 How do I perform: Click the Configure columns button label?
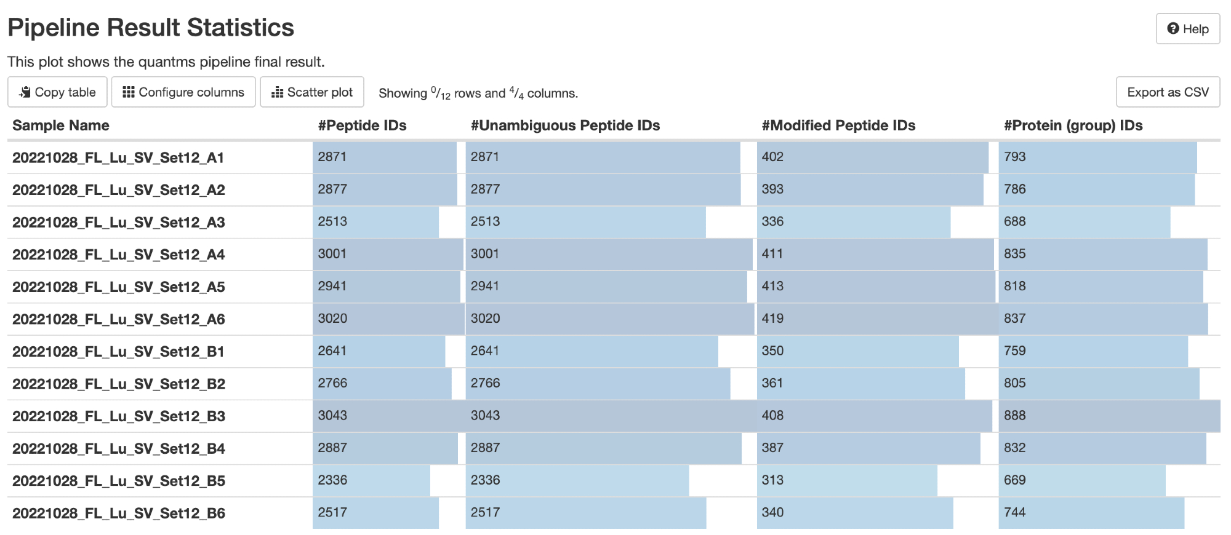(x=191, y=92)
